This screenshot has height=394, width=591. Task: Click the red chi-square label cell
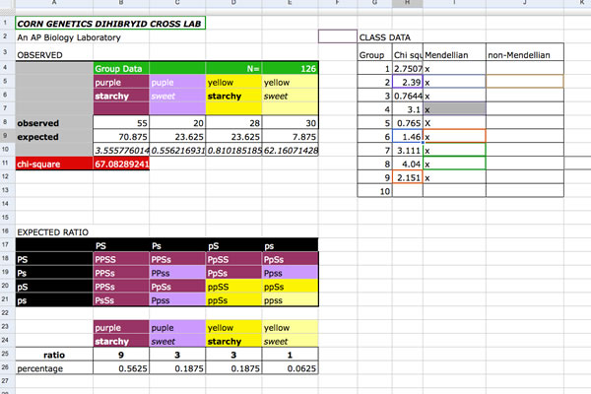54,164
